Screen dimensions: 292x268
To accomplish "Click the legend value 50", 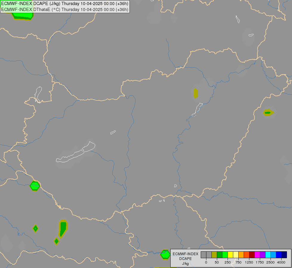I will tap(217, 262).
